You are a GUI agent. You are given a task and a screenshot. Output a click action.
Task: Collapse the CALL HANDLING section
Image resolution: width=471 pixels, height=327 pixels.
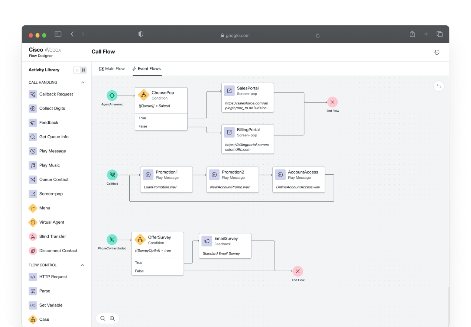pos(82,82)
